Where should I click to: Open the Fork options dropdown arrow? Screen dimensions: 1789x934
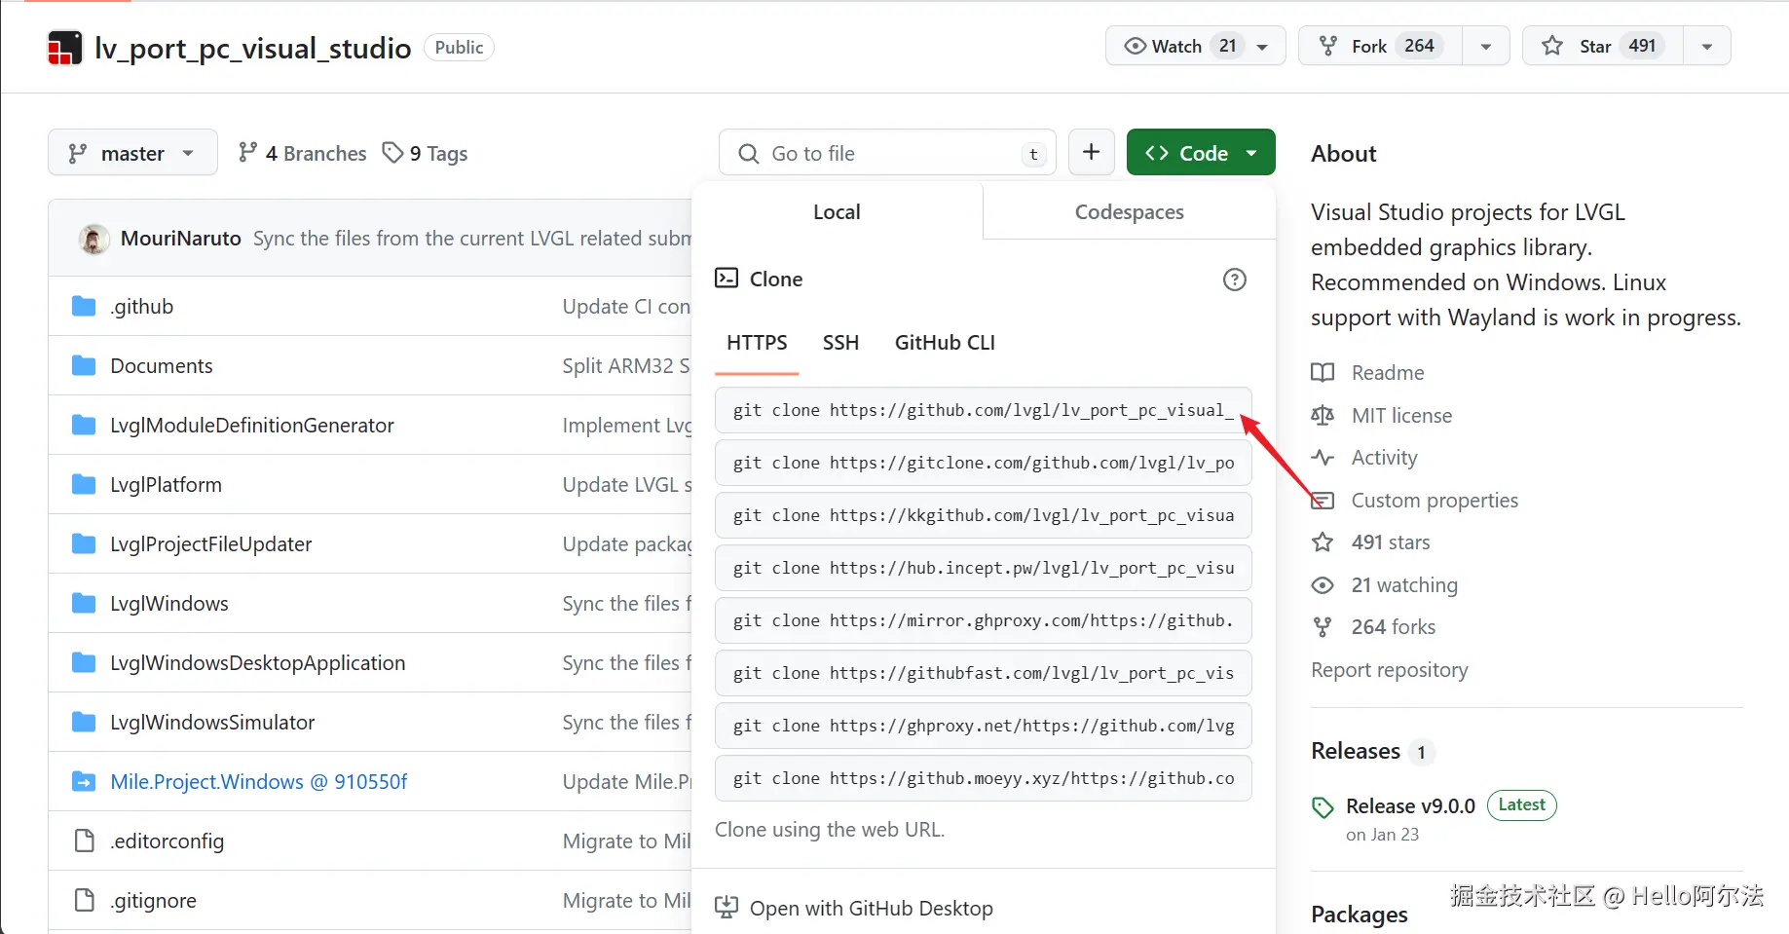[x=1486, y=46]
